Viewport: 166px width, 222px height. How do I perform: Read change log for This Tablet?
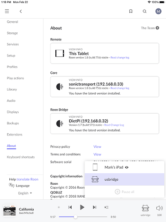(120, 58)
